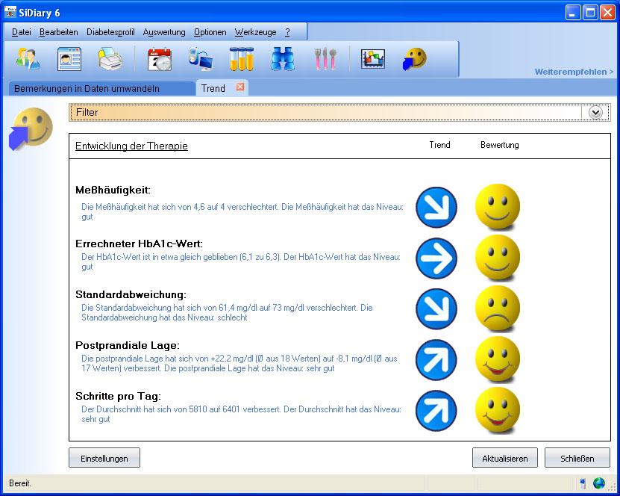Click the Standardabweichung heading

tap(131, 294)
